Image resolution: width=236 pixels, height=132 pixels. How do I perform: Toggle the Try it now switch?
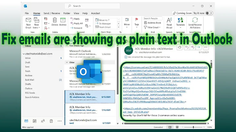209,13
